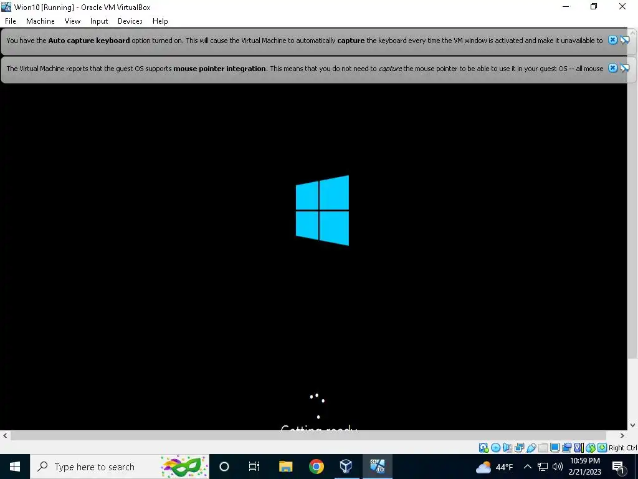The width and height of the screenshot is (638, 479).
Task: Suppress the mouse pointer integration message permanently
Action: 624,68
